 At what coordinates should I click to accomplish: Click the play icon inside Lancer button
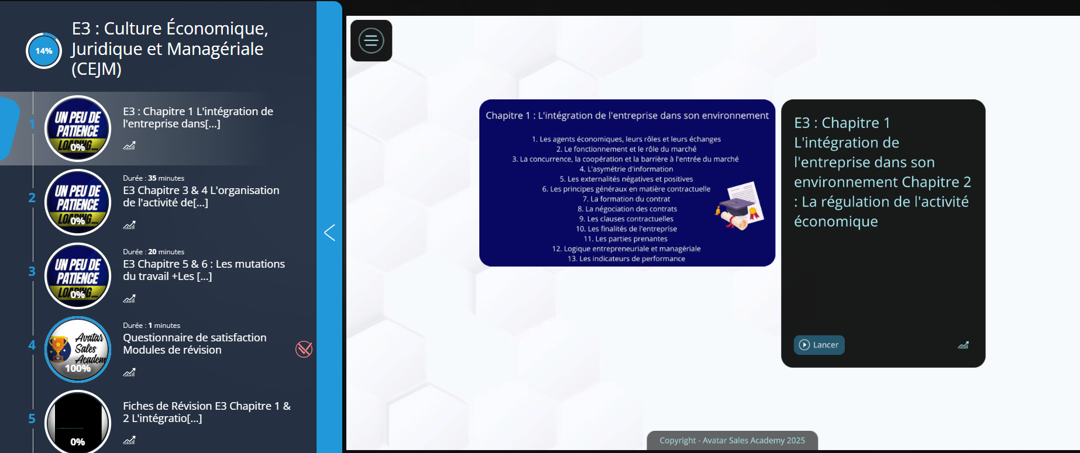click(x=804, y=345)
